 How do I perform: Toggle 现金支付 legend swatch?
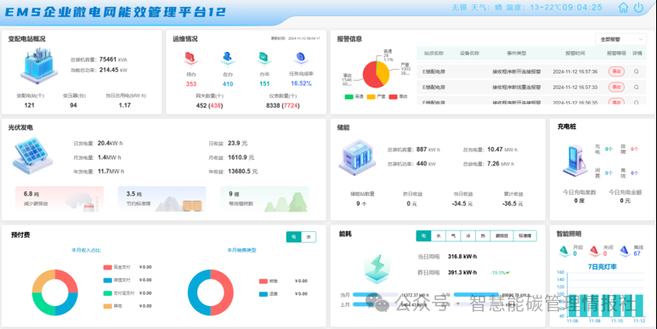pos(108,267)
